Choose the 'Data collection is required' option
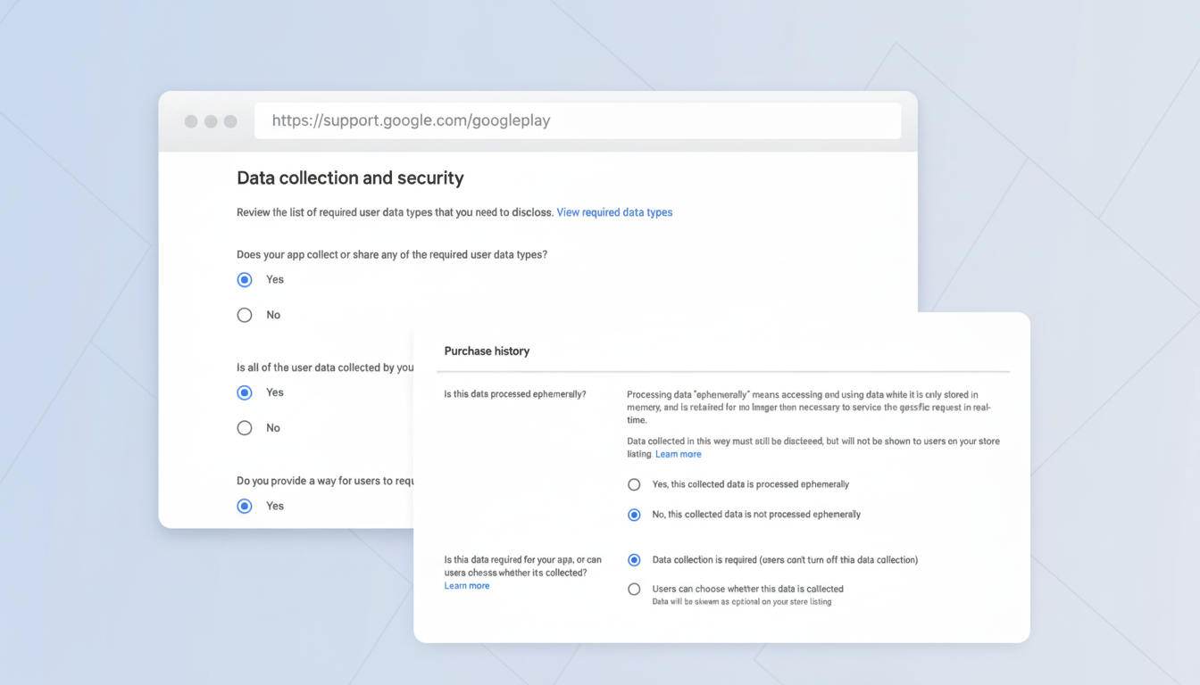The width and height of the screenshot is (1200, 685). 634,560
